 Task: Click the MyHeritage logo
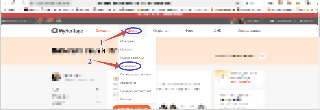coord(67,31)
